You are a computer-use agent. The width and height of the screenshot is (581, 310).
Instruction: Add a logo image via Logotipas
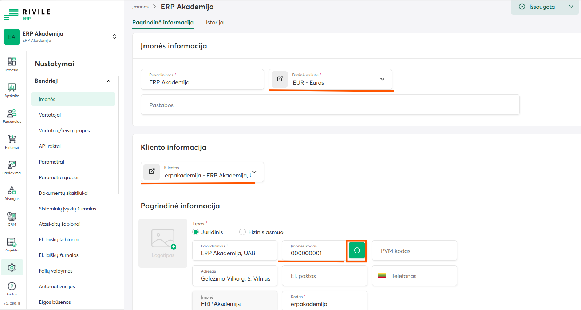(163, 243)
